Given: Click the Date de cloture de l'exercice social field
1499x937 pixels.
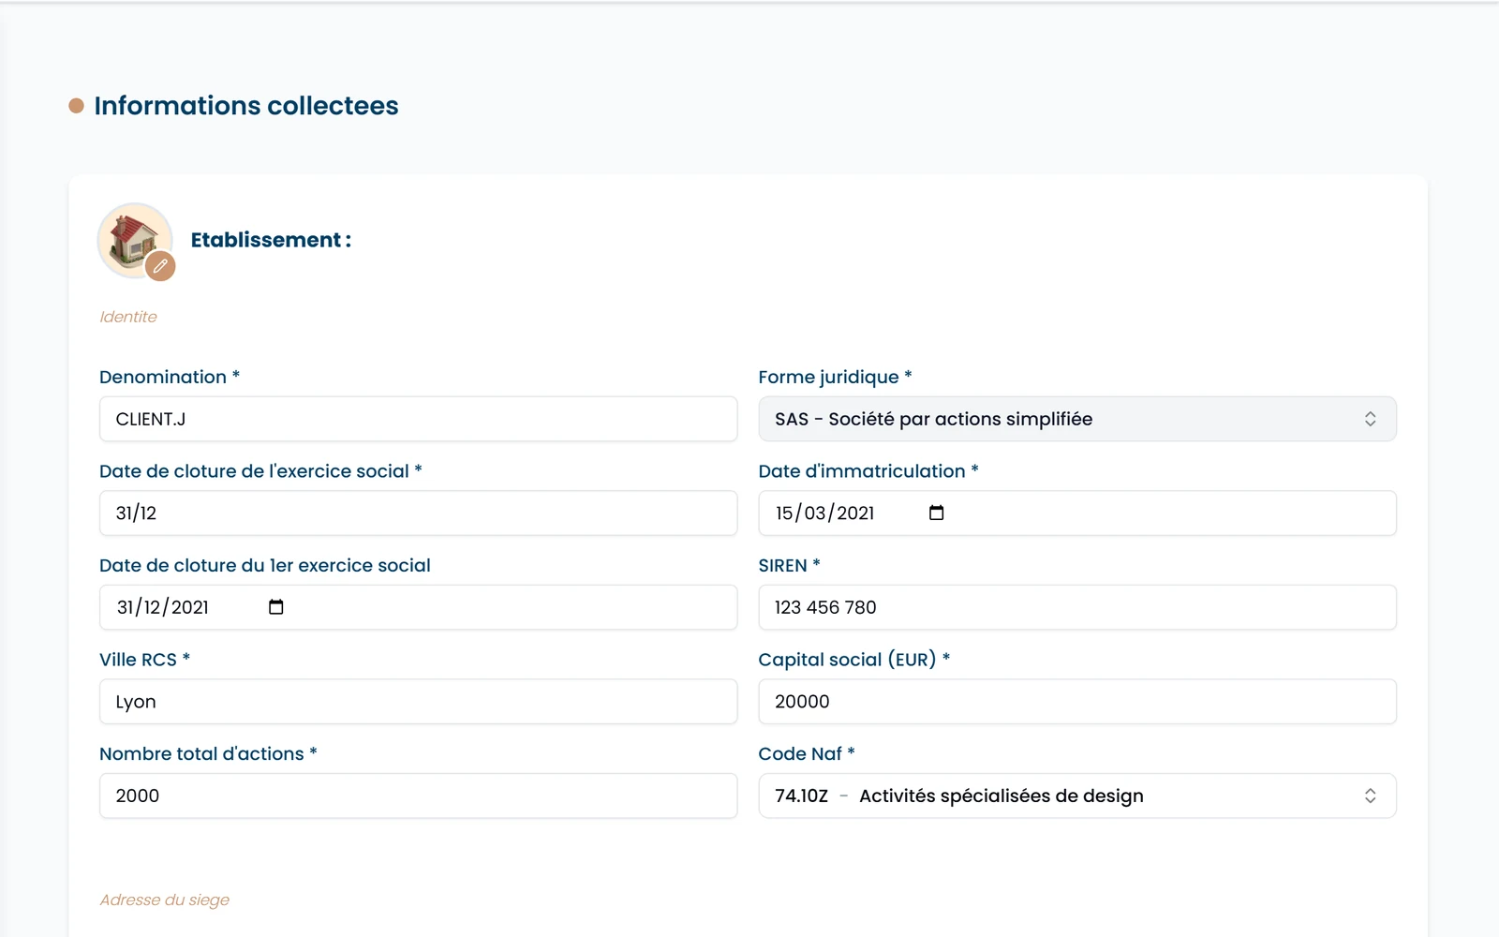Looking at the screenshot, I should (x=418, y=513).
